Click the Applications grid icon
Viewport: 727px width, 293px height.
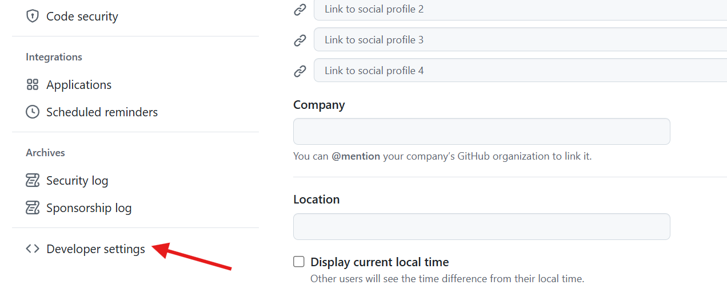[x=33, y=85]
